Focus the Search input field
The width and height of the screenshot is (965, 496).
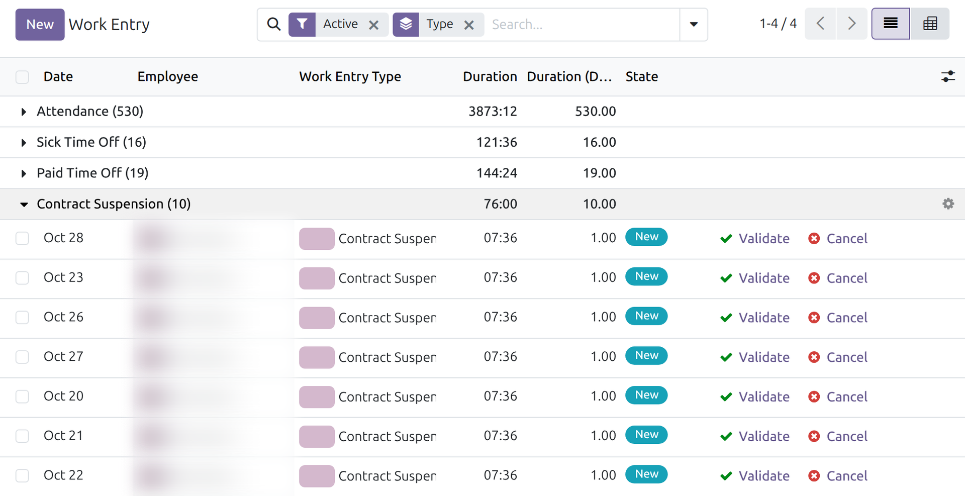(583, 24)
